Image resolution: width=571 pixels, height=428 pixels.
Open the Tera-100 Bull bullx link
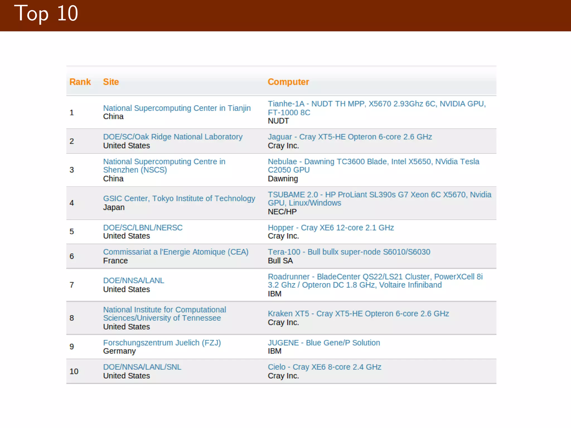(x=349, y=252)
